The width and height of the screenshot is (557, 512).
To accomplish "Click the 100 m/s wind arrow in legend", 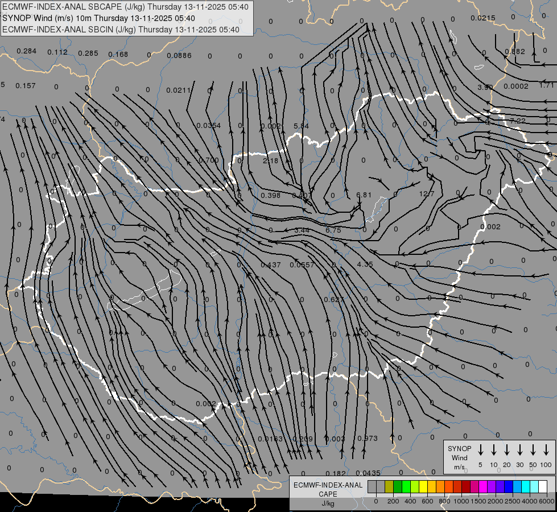I will [546, 450].
